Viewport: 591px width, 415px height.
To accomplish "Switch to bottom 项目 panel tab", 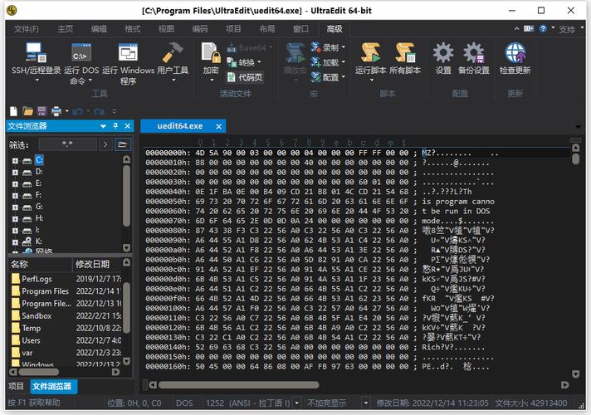I will tap(16, 386).
